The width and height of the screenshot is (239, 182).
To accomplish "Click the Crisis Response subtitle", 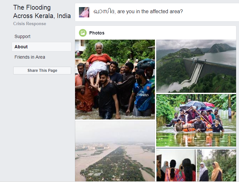I will (x=30, y=24).
